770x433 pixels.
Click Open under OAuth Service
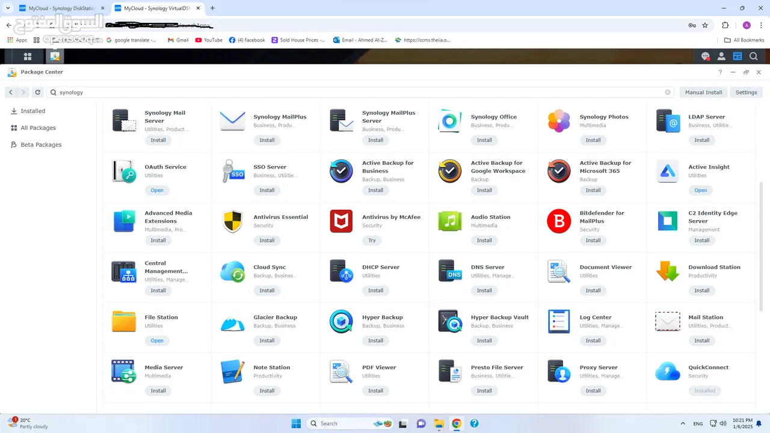click(157, 190)
